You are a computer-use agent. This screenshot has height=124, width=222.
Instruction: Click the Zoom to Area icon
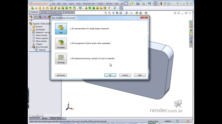(x=110, y=13)
